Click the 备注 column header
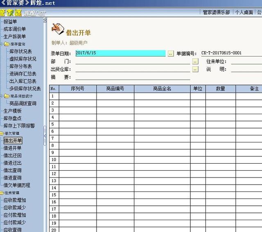262x232 pixels. click(249, 89)
